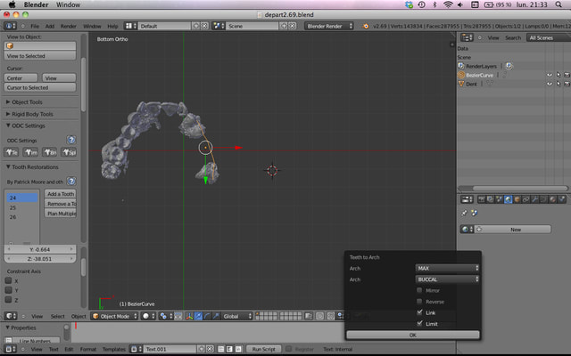The height and width of the screenshot is (356, 571).
Task: Click the BezierCurve object icon in outliner
Action: tap(461, 75)
